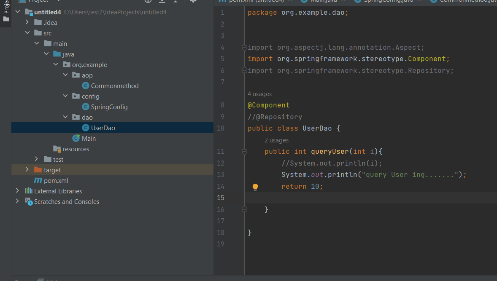Select the untitled4 project name label

pos(48,12)
